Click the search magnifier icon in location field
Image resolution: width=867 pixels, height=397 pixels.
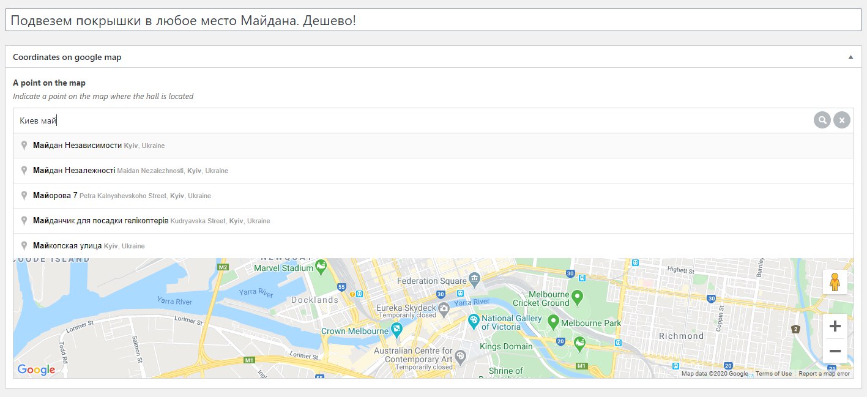click(x=822, y=121)
